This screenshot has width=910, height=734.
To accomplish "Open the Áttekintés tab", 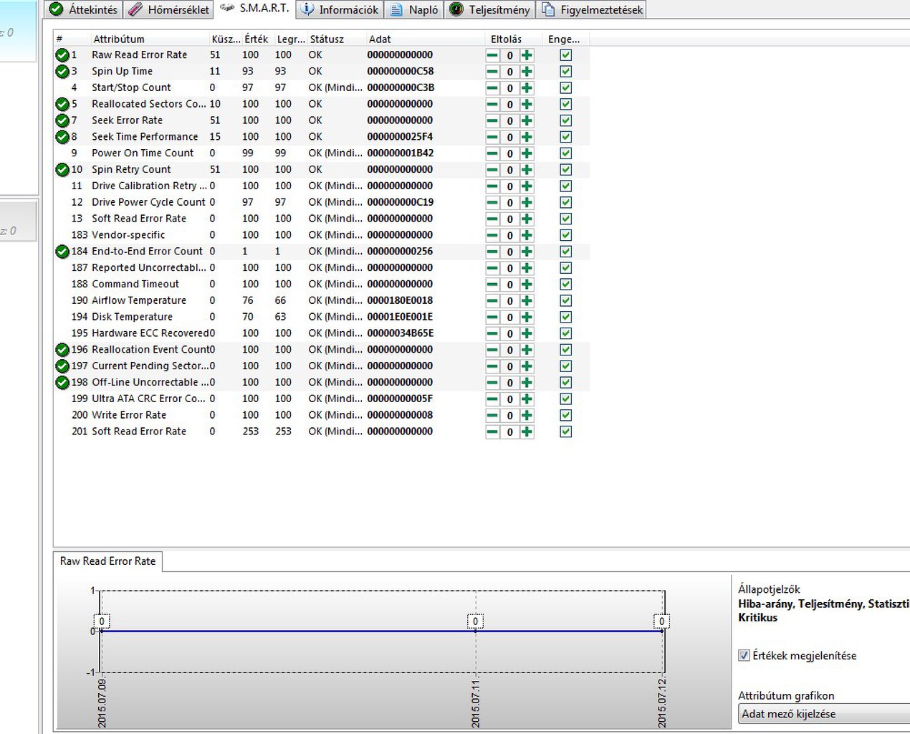I will coord(83,9).
